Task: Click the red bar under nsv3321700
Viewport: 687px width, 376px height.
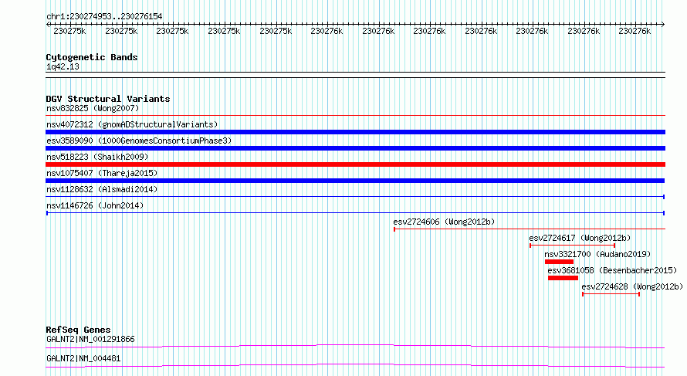Action: [x=559, y=262]
